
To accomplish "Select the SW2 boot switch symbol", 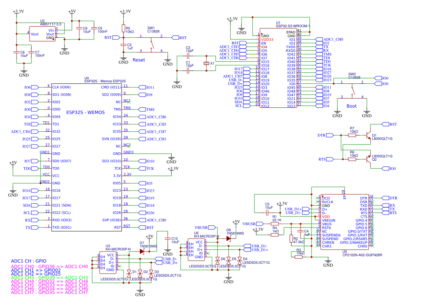I will 352,89.
